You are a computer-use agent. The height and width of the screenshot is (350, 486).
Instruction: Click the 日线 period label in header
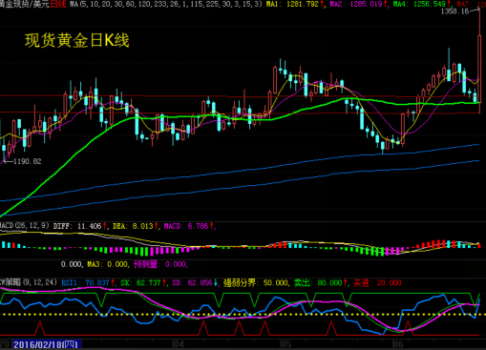coord(58,4)
